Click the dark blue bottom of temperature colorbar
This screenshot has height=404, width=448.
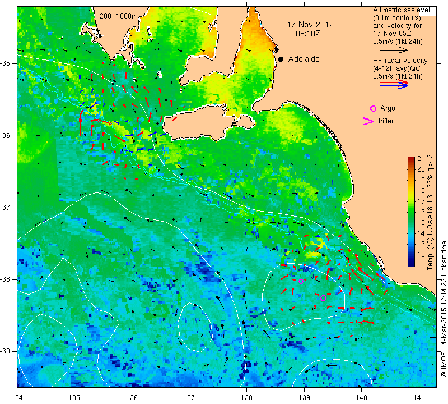click(411, 264)
